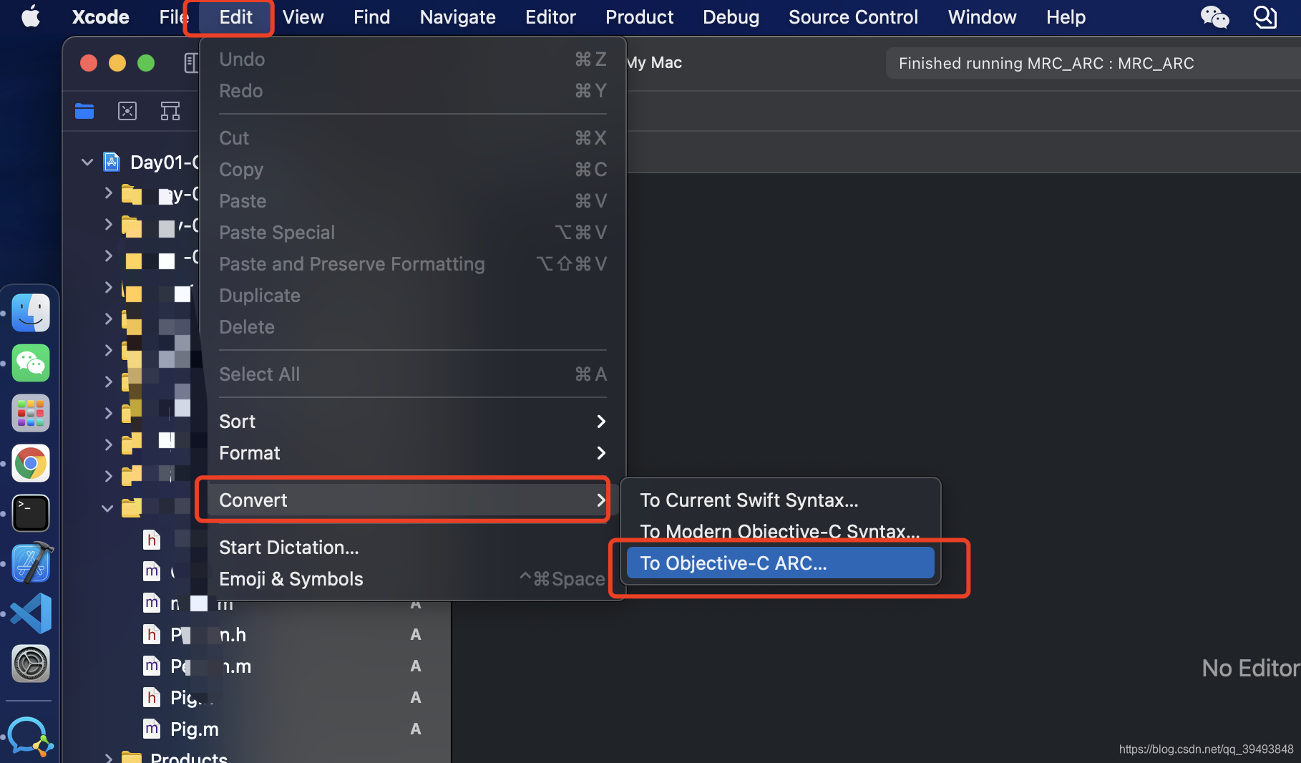Open the Product menu
Viewport: 1301px width, 763px height.
639,17
